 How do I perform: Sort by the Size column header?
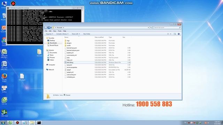point(124,37)
